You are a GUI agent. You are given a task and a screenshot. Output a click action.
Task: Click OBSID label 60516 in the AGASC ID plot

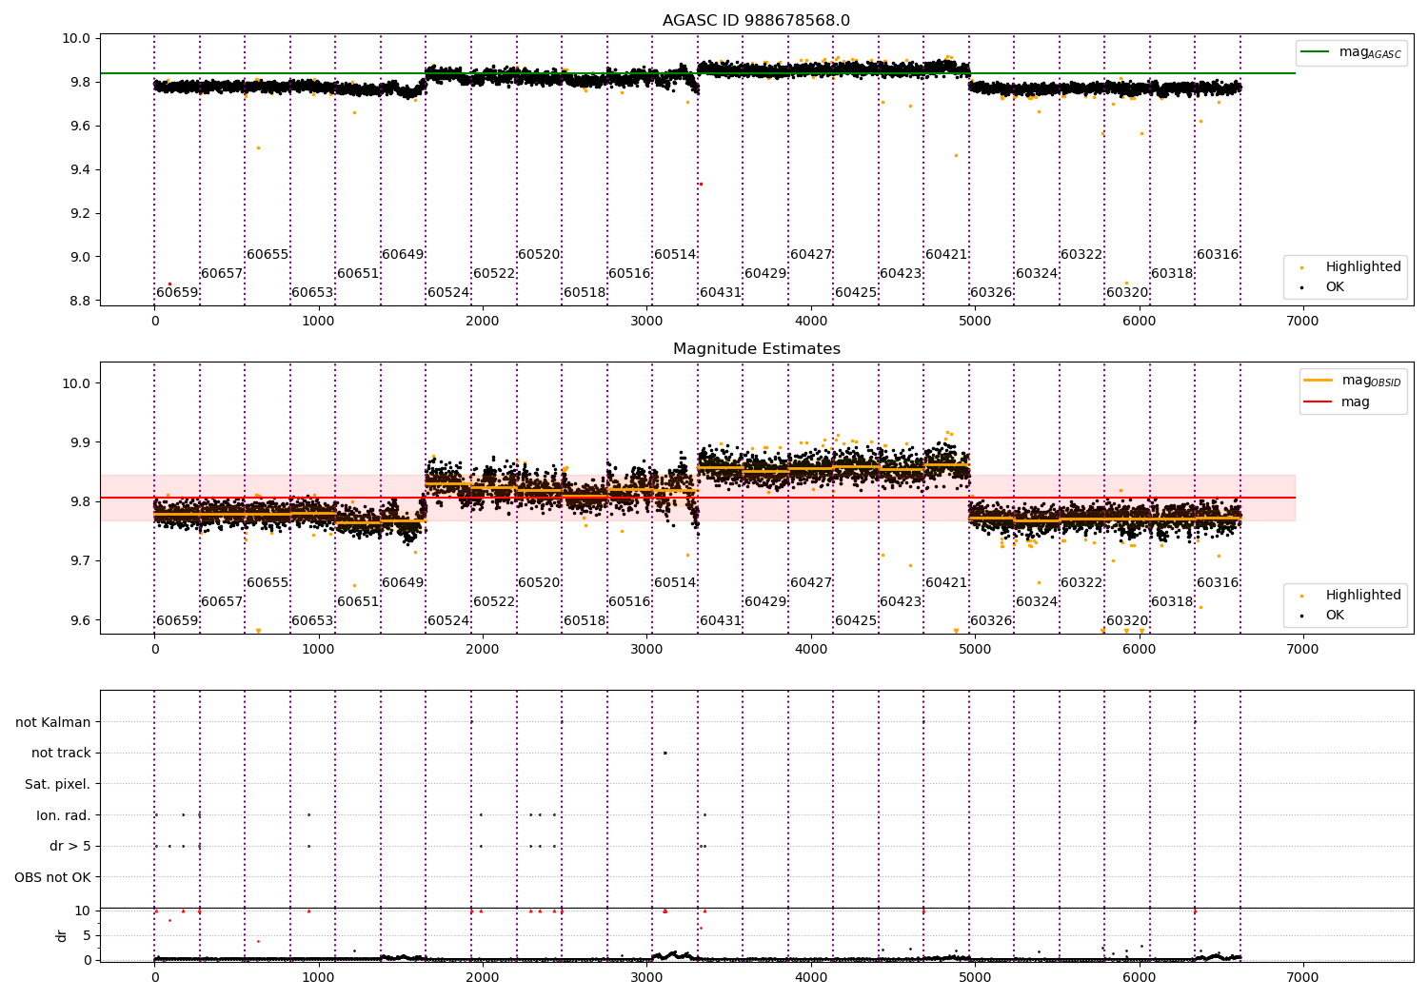click(629, 274)
